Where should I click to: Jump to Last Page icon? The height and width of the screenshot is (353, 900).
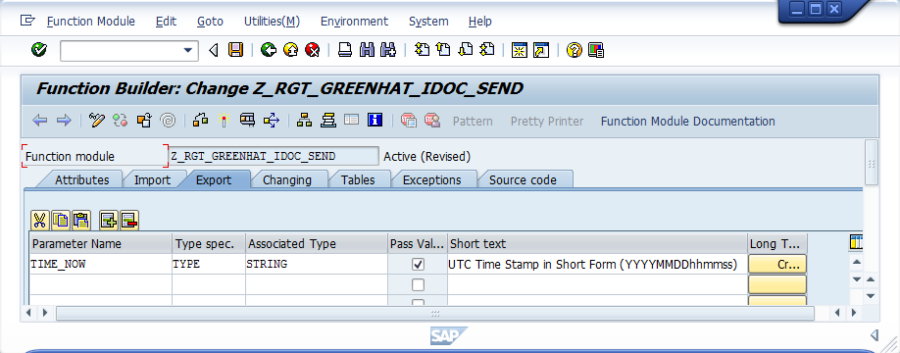(x=487, y=50)
